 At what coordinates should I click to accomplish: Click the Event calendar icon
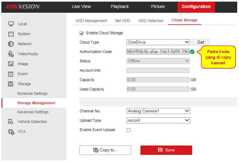point(11,74)
